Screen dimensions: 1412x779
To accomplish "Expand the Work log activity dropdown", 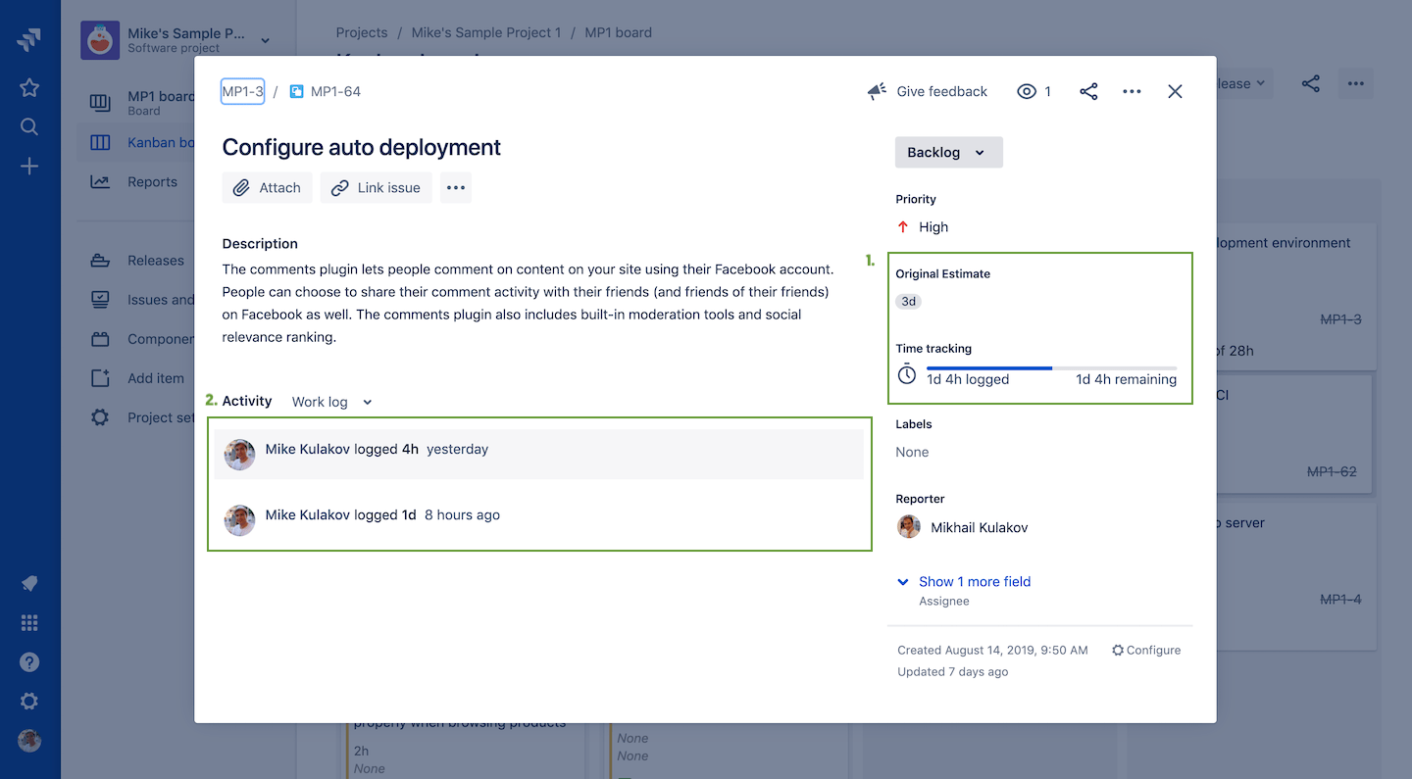I will click(x=332, y=402).
